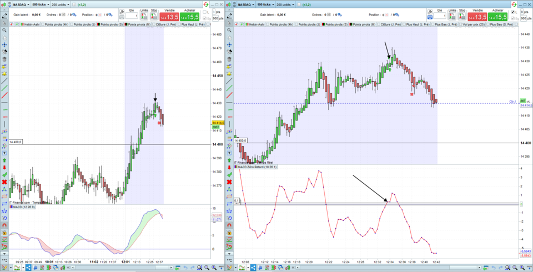Open NASDAQ instrument dropdown in right chart
This screenshot has width=533, height=272.
246,4
